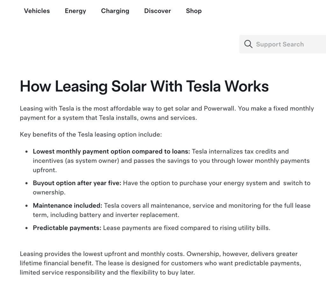Click the "Predictable payments" bold label
Viewport: 326px width, 292px height.
[67, 228]
